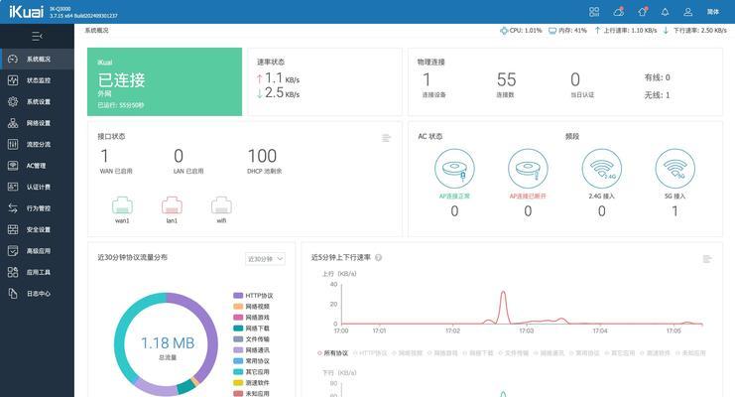Screen dimensions: 735x397
Task: Click the 1.18 MB total traffic donut center
Action: [168, 343]
